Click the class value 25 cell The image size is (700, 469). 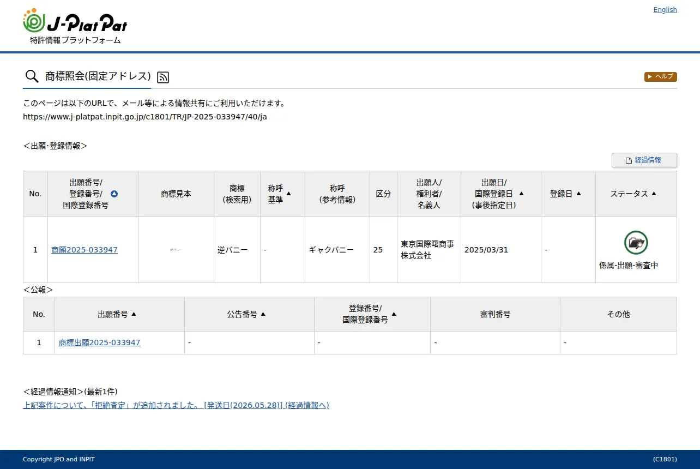point(383,250)
